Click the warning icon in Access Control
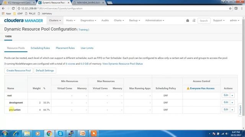The width and height of the screenshot is (245, 137). tap(188, 88)
